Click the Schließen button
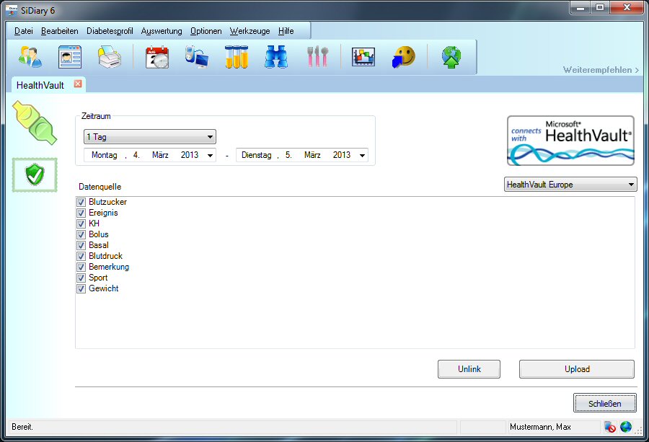 pos(605,403)
